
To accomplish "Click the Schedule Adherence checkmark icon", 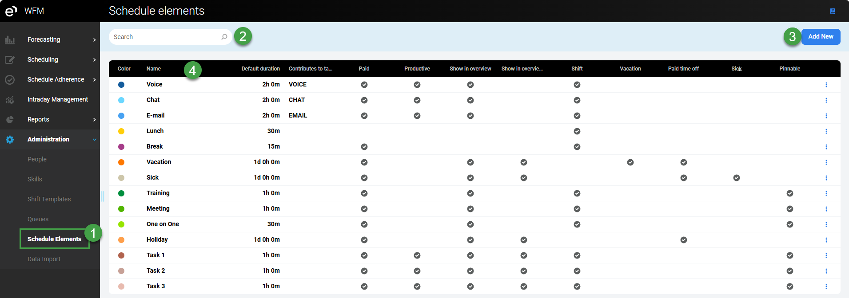I will 10,80.
